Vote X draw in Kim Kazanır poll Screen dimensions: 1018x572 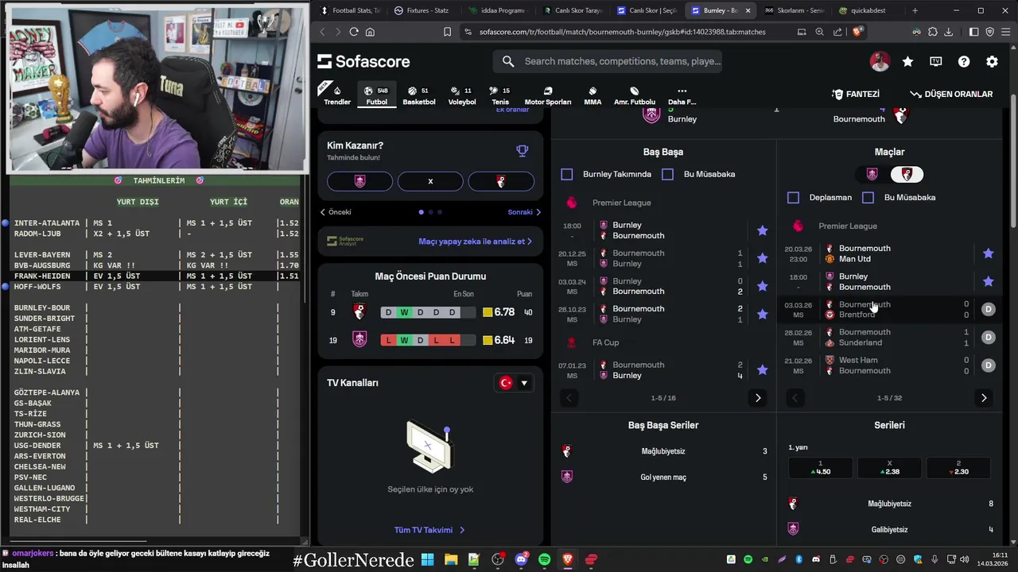pos(430,181)
